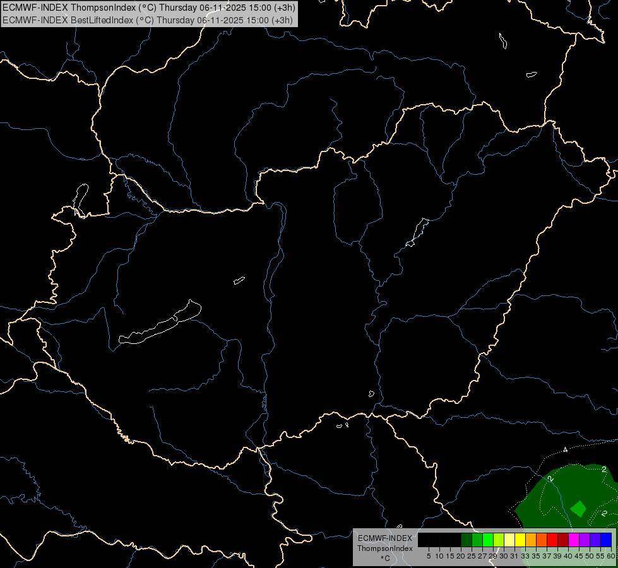The height and width of the screenshot is (568, 618).
Task: Select the pure yellow 31–33 legend swatch
Action: tap(520, 540)
